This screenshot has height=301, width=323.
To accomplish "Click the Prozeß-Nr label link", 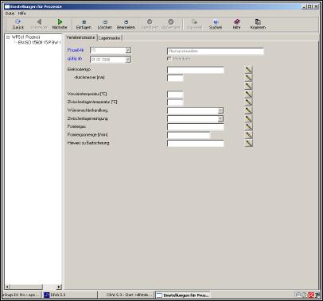I will [76, 50].
